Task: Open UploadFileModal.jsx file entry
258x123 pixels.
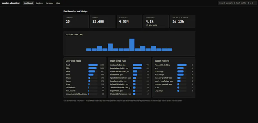Action: point(119,84)
